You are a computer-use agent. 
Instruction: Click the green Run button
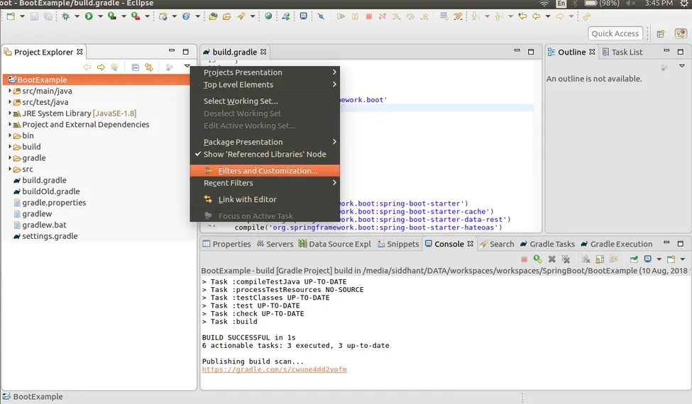[89, 16]
